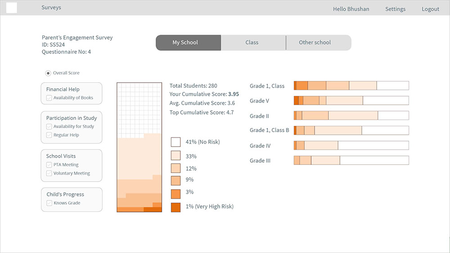450x253 pixels.
Task: Click the student grid waffle chart
Action: [x=139, y=147]
